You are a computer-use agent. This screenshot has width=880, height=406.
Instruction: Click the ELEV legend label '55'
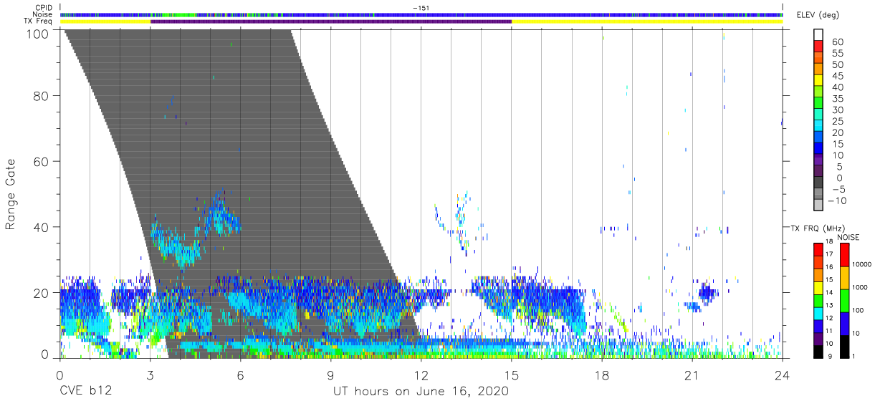pos(838,54)
